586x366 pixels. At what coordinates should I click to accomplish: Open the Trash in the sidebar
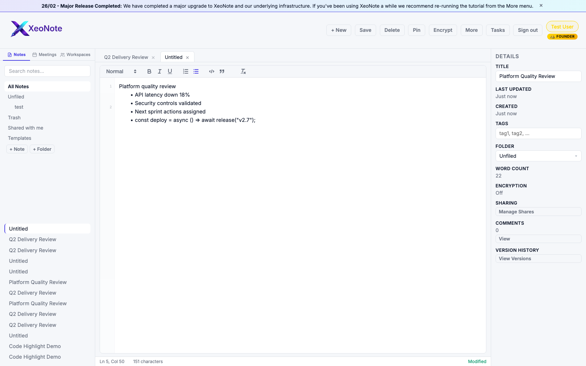(14, 117)
